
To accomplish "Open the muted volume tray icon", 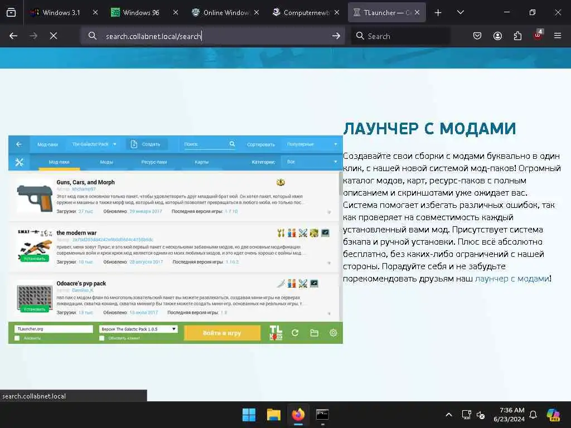I will click(481, 415).
